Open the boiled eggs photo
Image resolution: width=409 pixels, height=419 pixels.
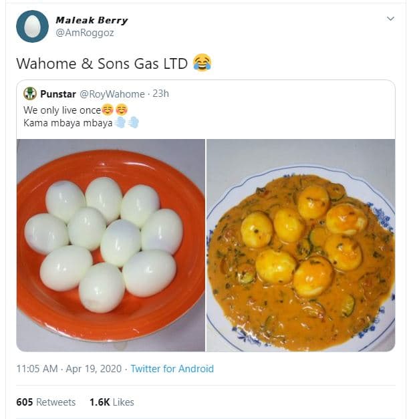coord(111,245)
